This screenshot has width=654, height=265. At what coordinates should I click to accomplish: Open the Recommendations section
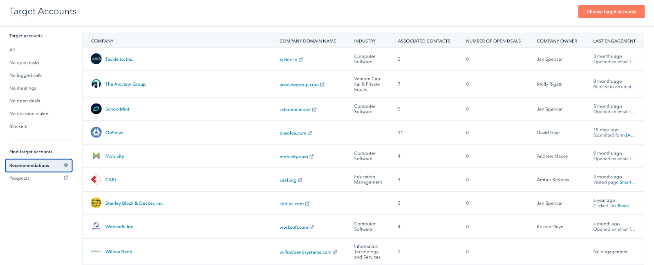pyautogui.click(x=38, y=166)
